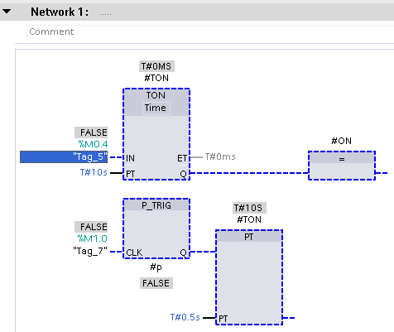Click the Network 1 title
This screenshot has width=394, height=332.
tap(60, 12)
